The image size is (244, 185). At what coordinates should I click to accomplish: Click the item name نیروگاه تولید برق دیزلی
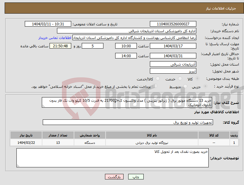click(152, 143)
